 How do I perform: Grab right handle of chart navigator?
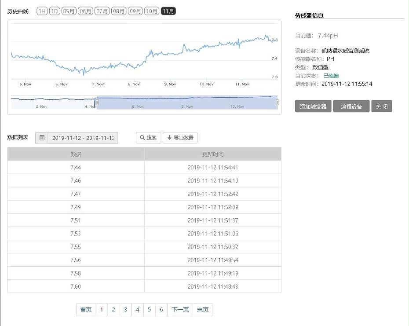pyautogui.click(x=277, y=103)
